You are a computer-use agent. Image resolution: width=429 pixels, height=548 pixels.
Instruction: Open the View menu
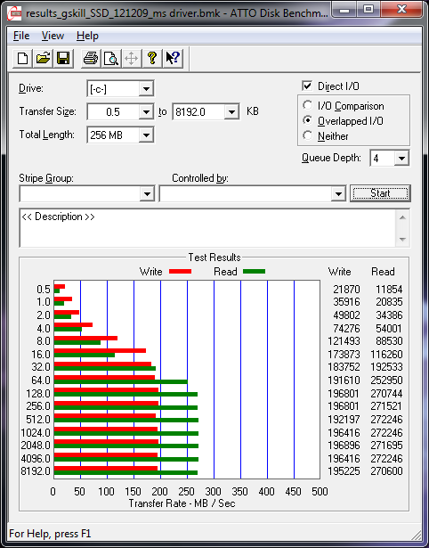pos(53,36)
